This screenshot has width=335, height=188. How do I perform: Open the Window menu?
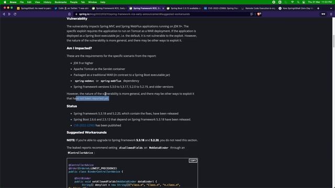(93, 2)
